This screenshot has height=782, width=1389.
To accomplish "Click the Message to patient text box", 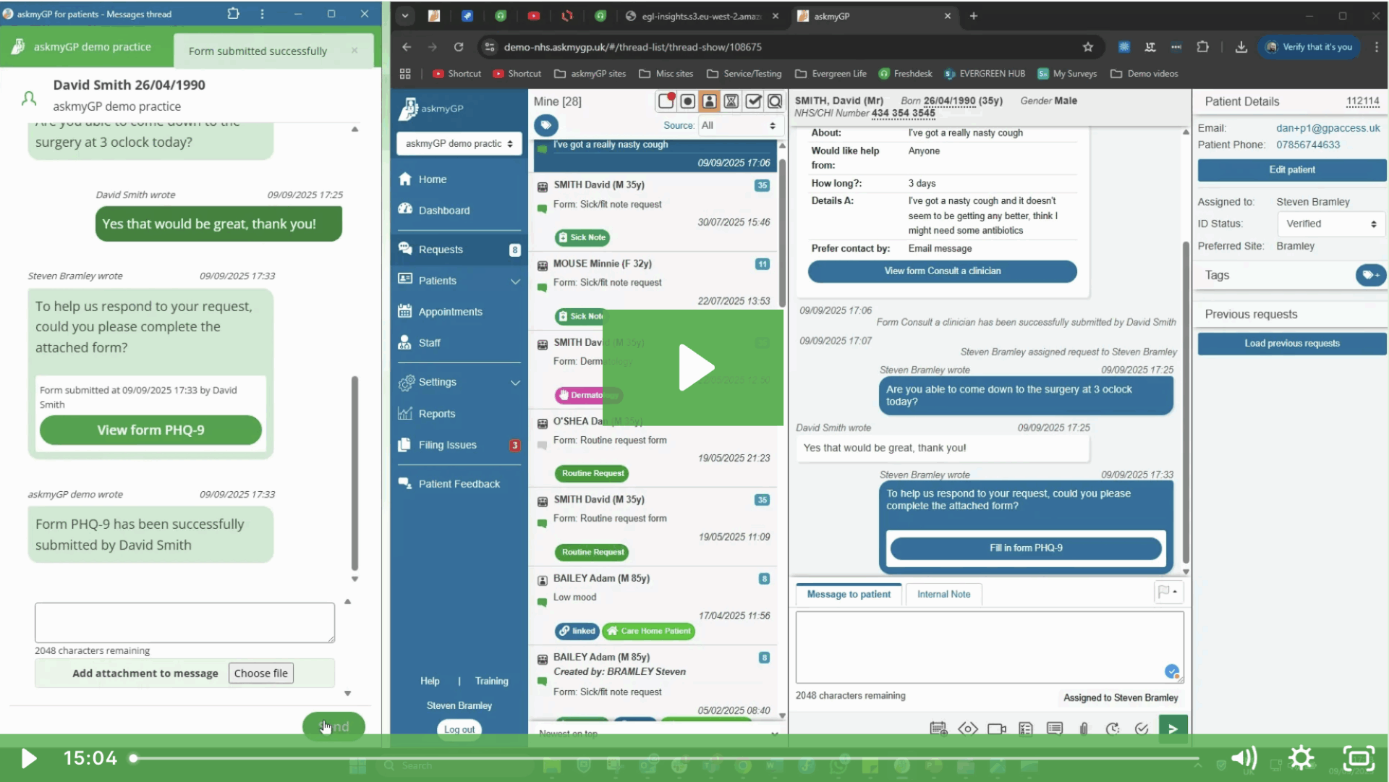I will pyautogui.click(x=989, y=646).
